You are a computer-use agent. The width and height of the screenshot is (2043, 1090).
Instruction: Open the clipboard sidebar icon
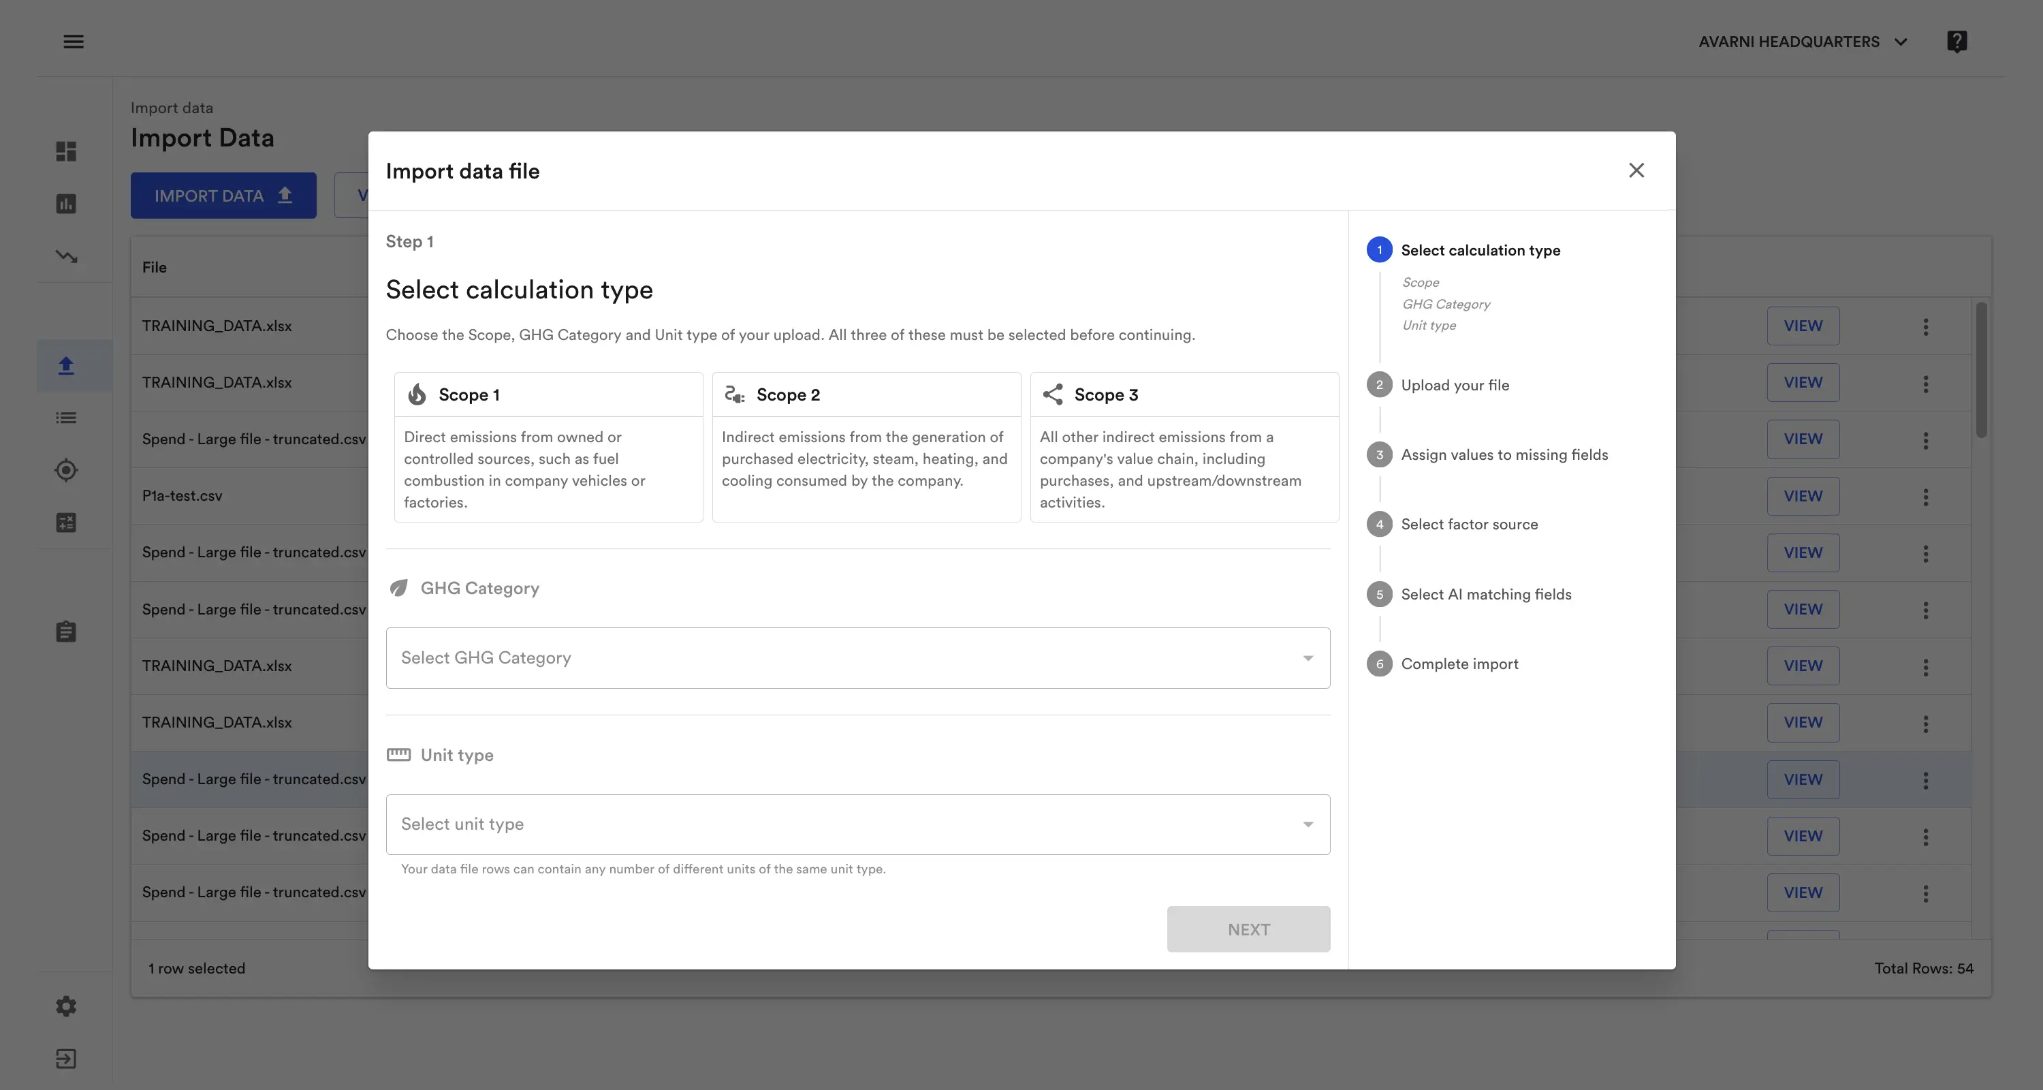[66, 632]
